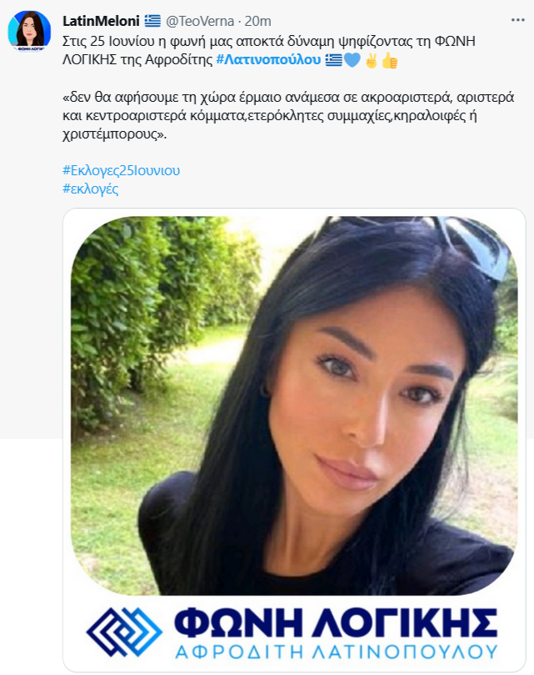Open the #εκλογές hashtag

coord(91,189)
